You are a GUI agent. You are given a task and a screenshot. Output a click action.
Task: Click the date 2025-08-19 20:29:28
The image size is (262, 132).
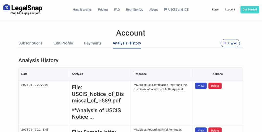(35, 85)
